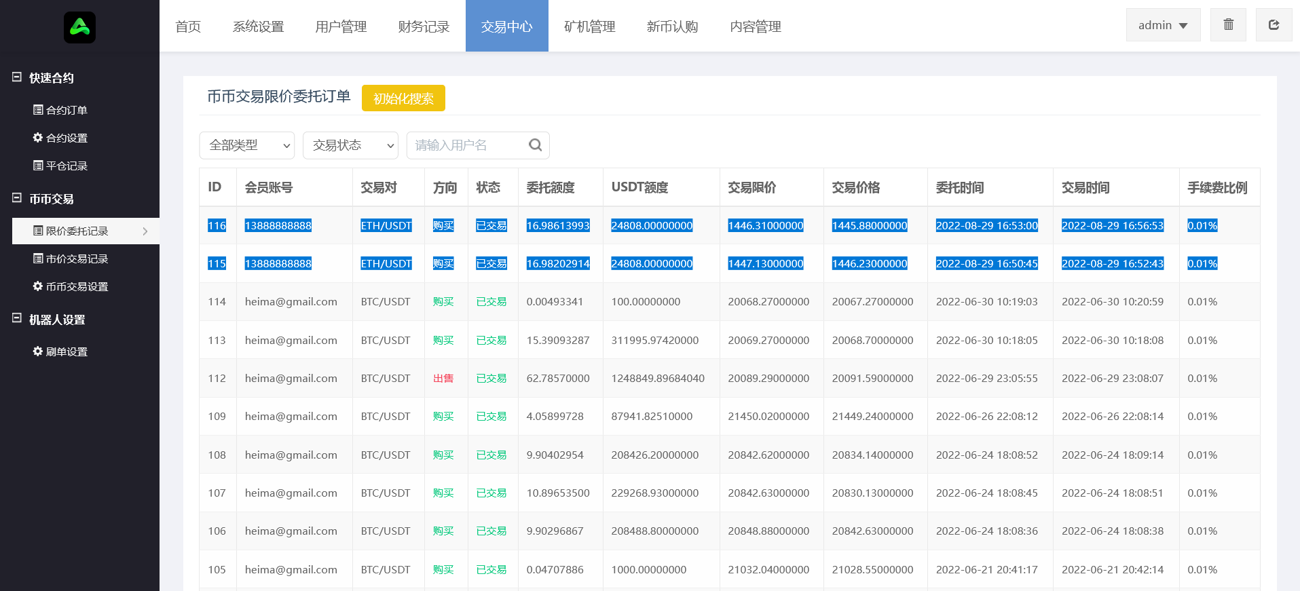
Task: Click the logout arrow icon at top right
Action: (x=1274, y=25)
